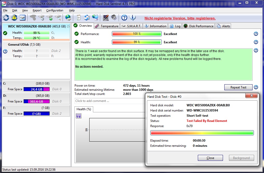Click the D: free space 302,6 GB bar
Image resolution: width=264 pixels, height=173 pixels.
tap(37, 101)
